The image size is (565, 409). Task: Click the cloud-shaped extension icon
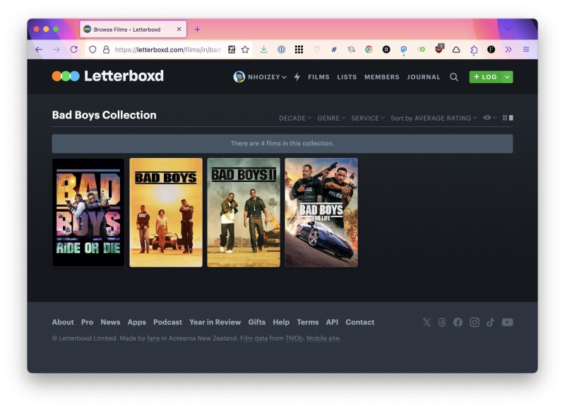[456, 49]
